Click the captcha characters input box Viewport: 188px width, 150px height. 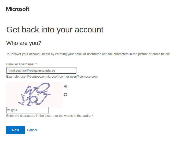click(x=27, y=110)
